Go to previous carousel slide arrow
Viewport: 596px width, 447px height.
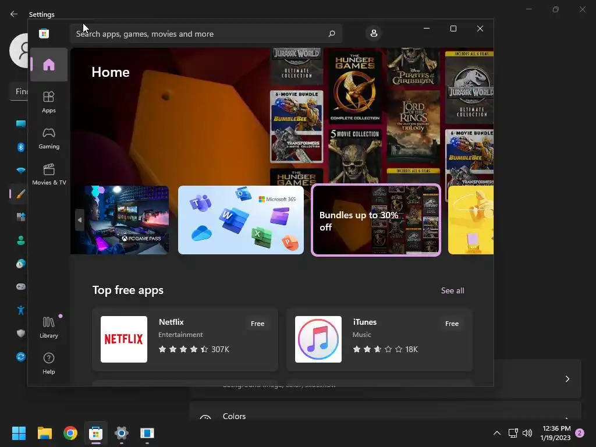(79, 219)
